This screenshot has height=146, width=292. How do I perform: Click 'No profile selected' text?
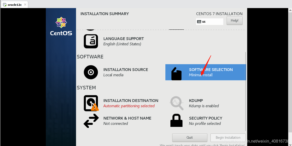point(205,124)
